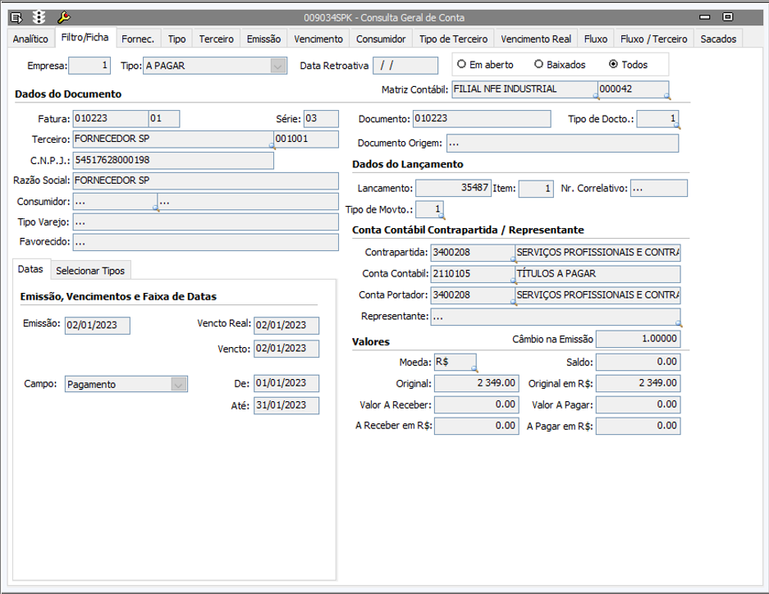Image resolution: width=769 pixels, height=594 pixels.
Task: Click the Emissão date input field
Action: tap(97, 326)
